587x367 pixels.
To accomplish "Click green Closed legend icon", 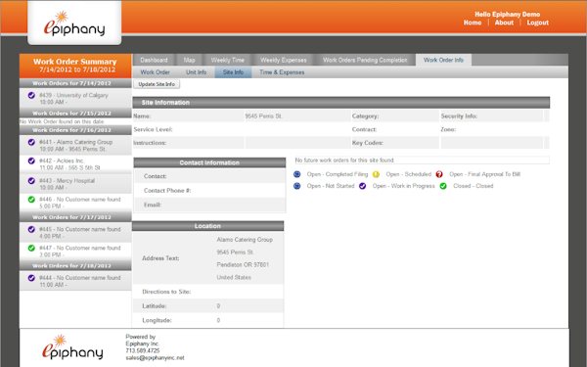I will (443, 186).
